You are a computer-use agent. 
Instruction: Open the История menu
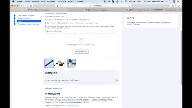click(51, 1)
